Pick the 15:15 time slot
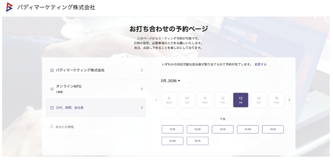This screenshot has width=333, height=162. 197,141
